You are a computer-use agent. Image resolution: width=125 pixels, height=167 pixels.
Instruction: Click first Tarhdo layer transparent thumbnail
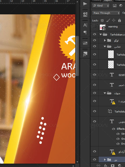(x=111, y=54)
